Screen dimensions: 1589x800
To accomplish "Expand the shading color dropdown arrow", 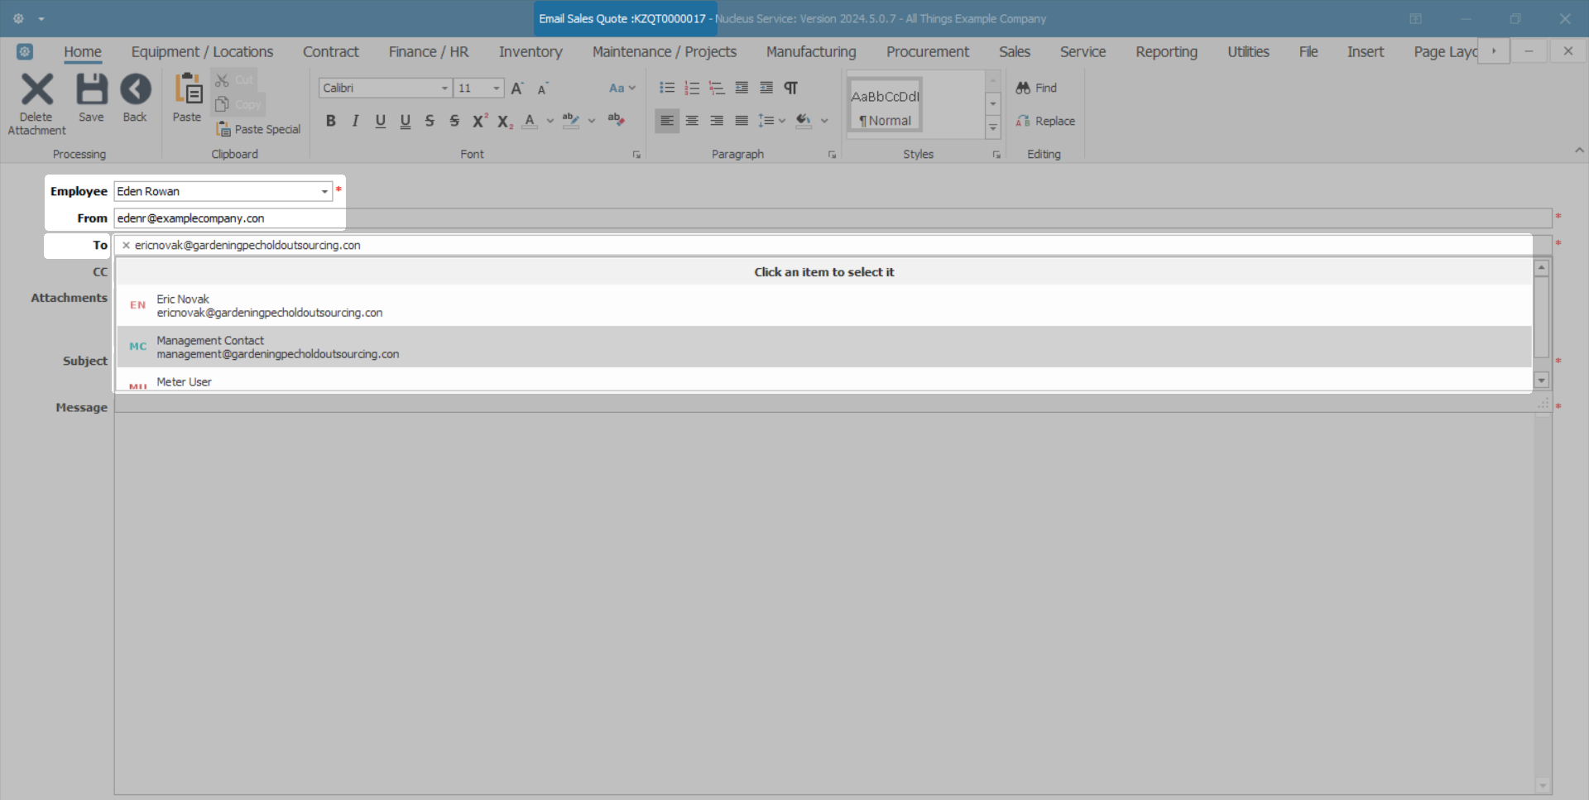I will (824, 121).
